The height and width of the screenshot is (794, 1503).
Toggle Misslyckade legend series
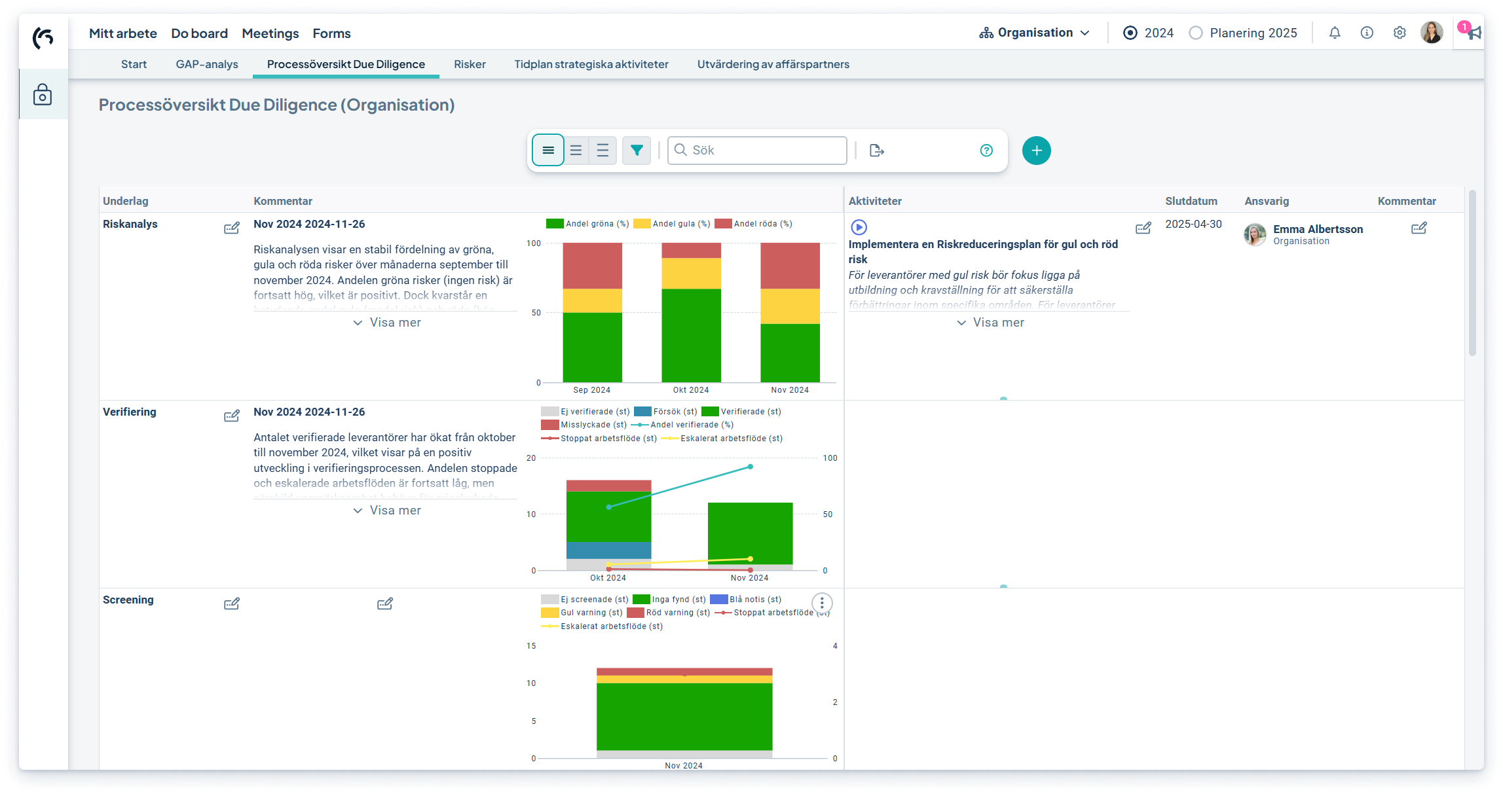[584, 425]
